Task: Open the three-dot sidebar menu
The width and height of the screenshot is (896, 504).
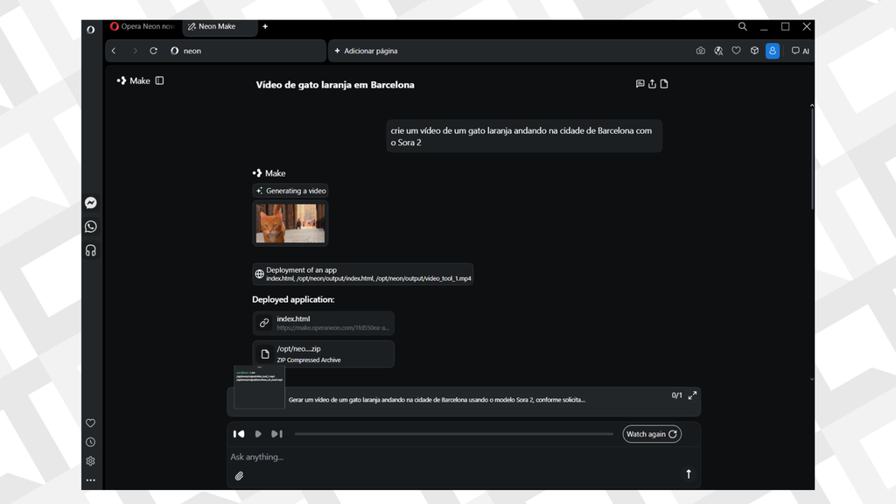Action: [x=91, y=479]
